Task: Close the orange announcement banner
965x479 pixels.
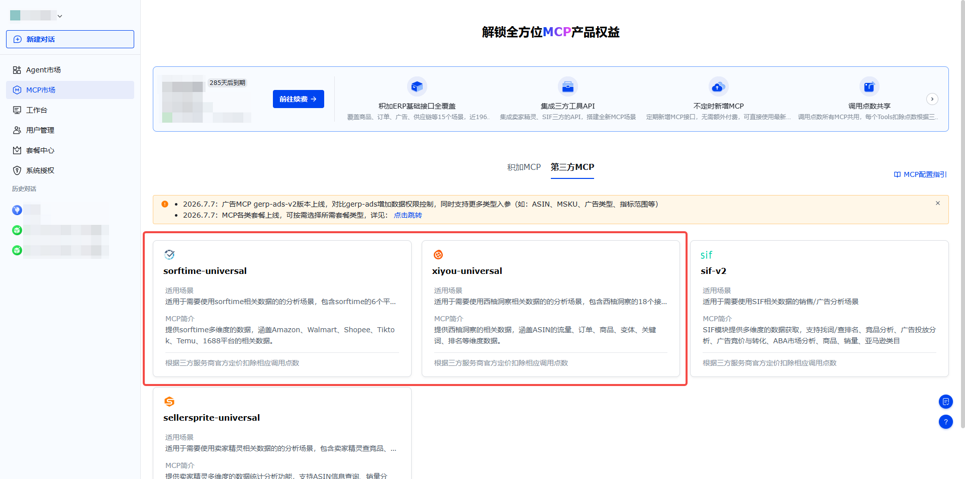Action: (938, 203)
